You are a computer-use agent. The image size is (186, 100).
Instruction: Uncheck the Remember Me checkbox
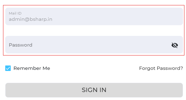8,68
